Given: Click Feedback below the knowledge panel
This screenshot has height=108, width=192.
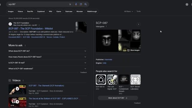Looking at the screenshot, I should (x=137, y=103).
